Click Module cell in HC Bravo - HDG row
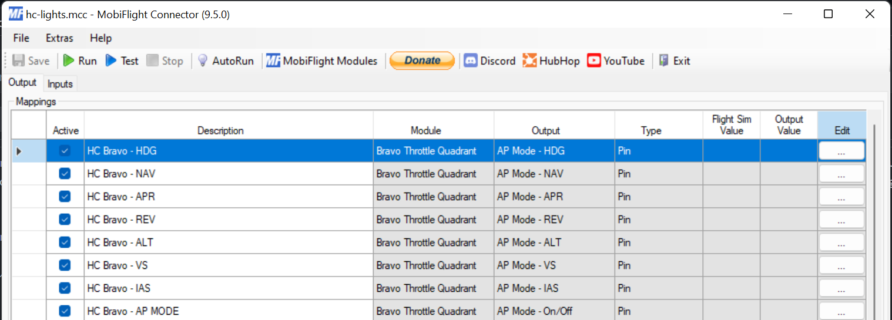 tap(434, 151)
